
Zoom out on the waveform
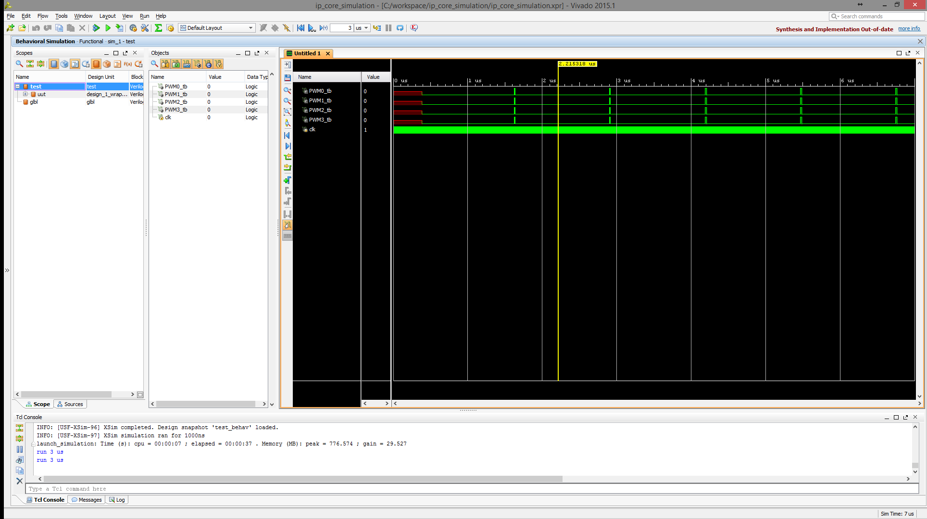pos(288,101)
